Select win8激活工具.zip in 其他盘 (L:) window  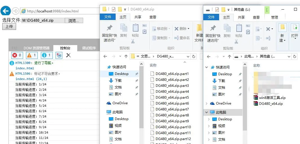click(269, 98)
